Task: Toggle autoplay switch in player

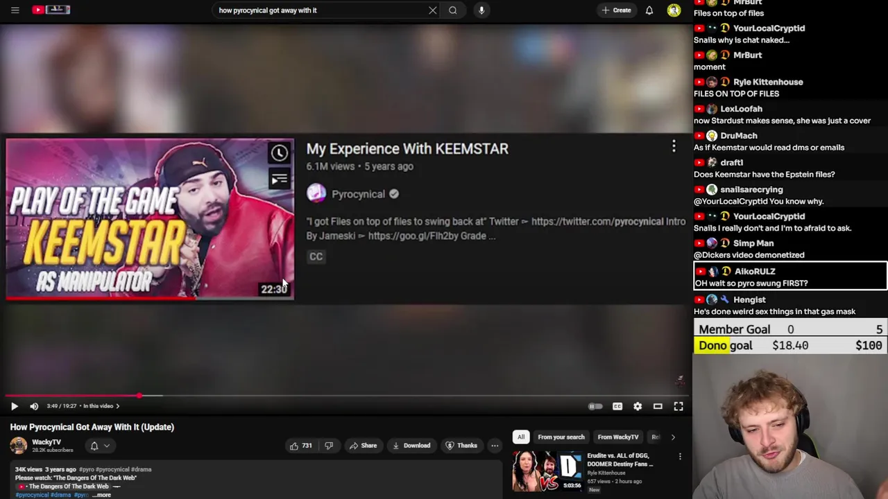Action: coord(595,406)
